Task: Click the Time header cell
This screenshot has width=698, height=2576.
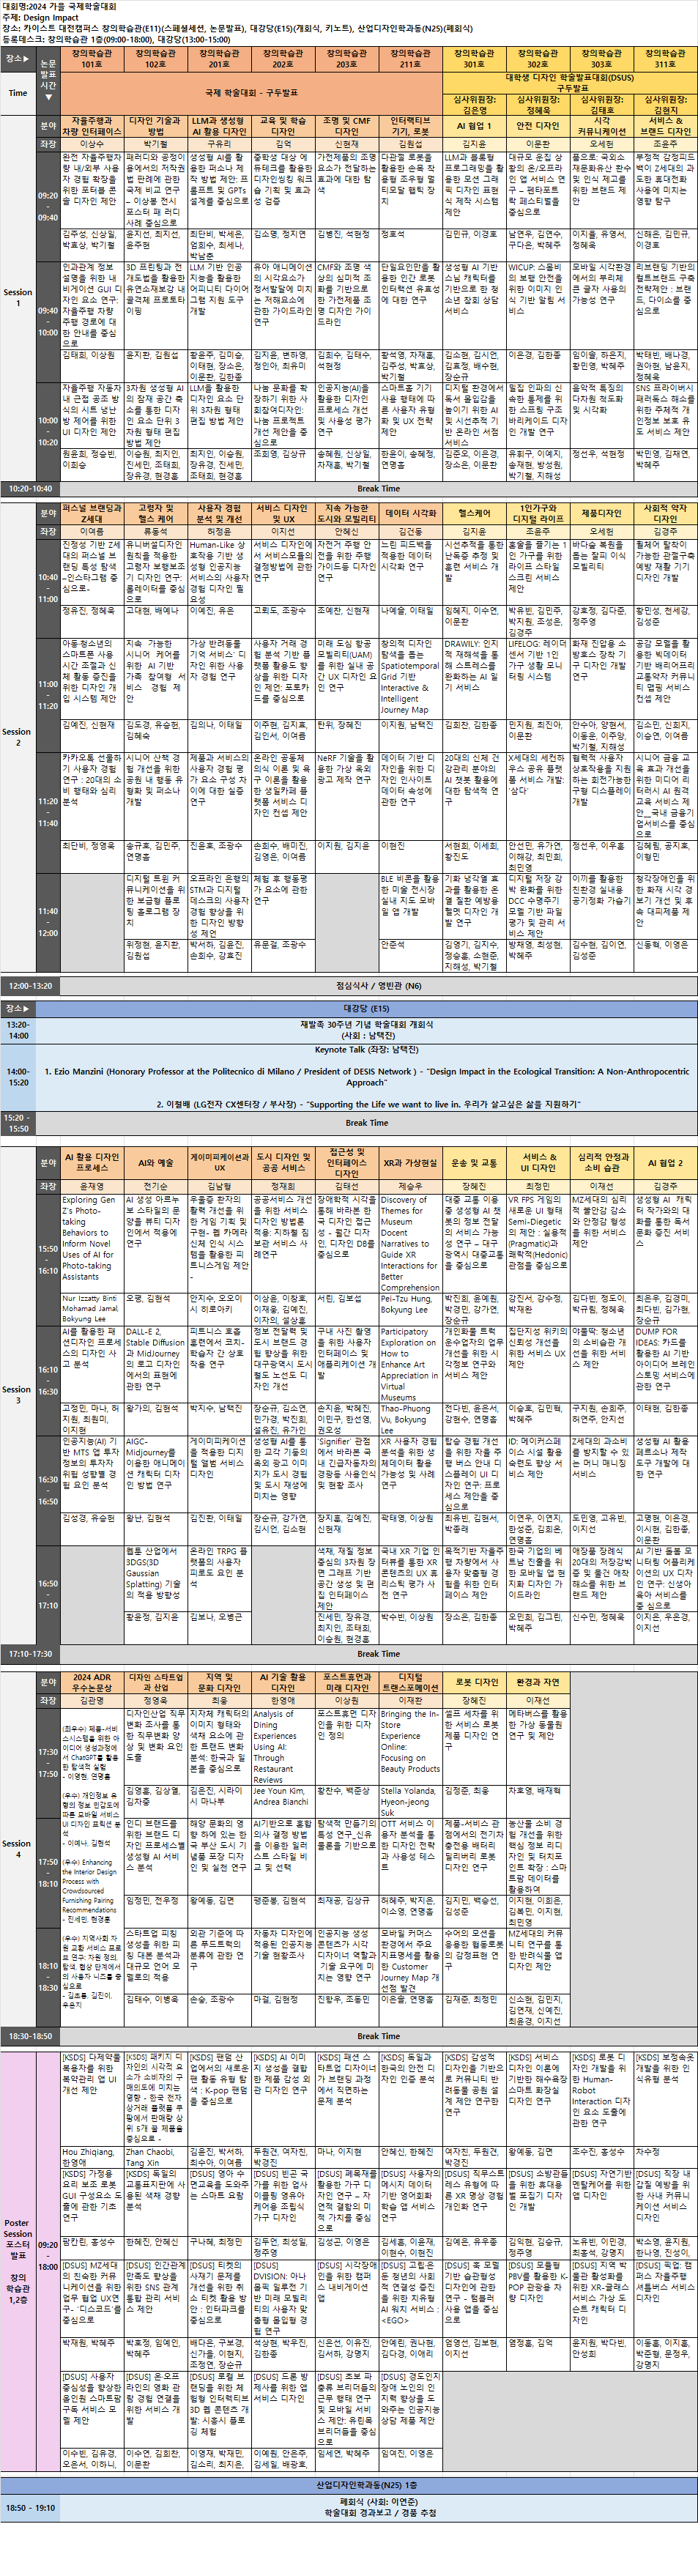Action: click(x=18, y=93)
